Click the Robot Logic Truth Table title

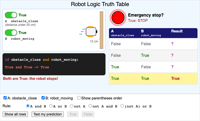coord(100,4)
